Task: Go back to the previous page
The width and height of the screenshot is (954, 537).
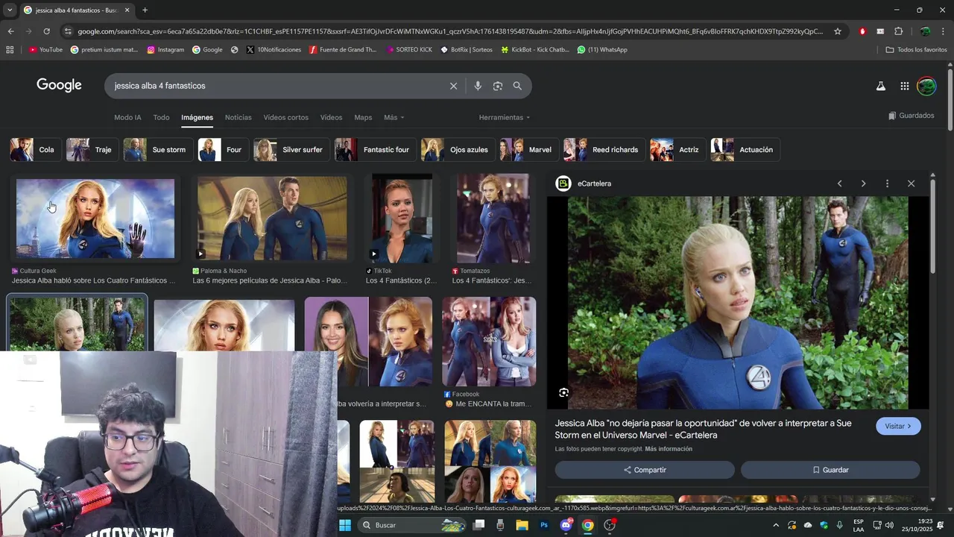Action: (10, 31)
